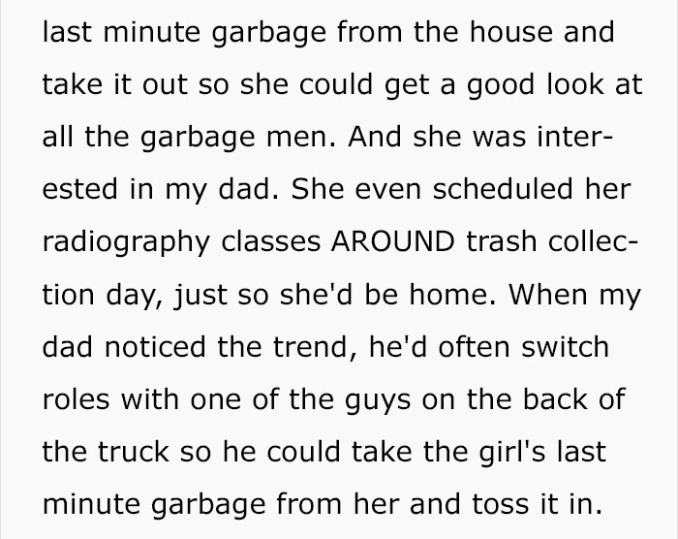Click the word 'When' after 'home.'
The height and width of the screenshot is (539, 678).
click(548, 294)
